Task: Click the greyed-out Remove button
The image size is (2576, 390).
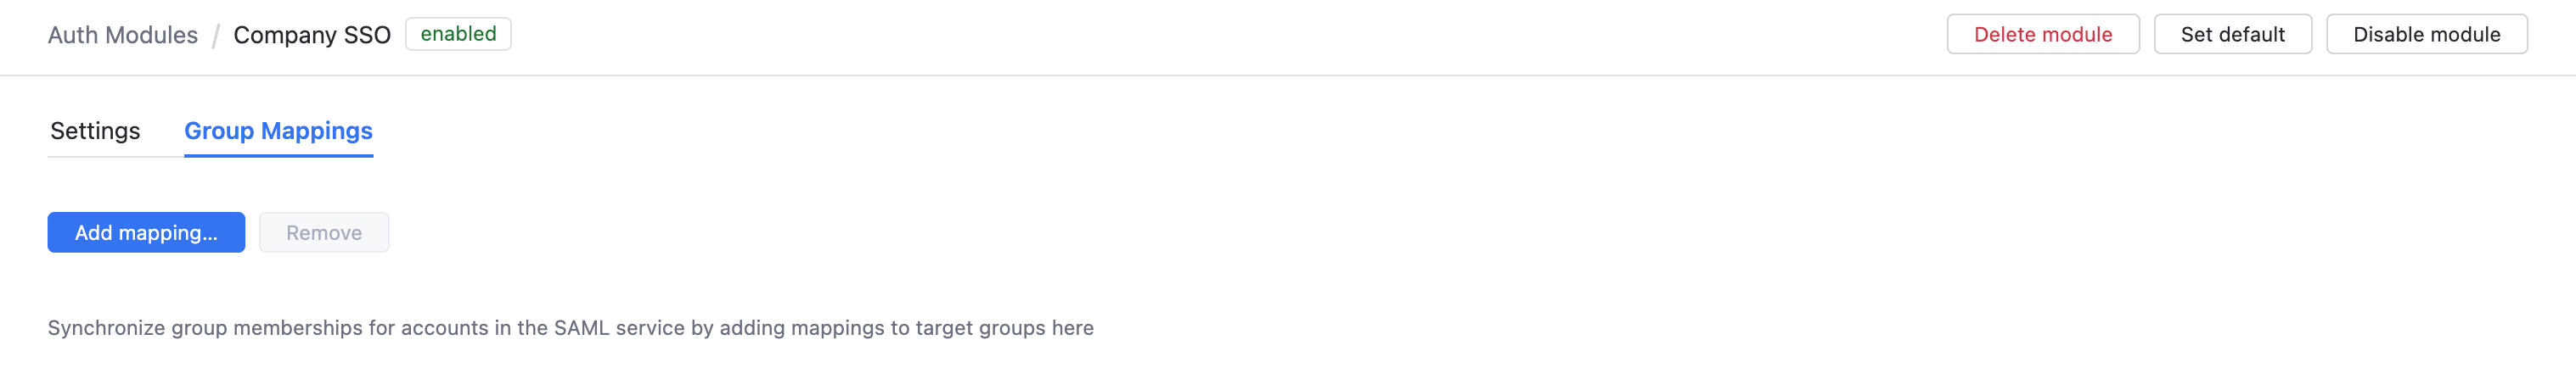Action: 324,232
